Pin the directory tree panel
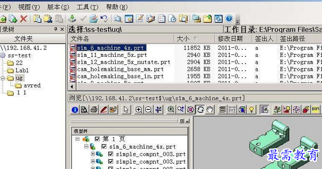322x169 pixels. coord(56,29)
